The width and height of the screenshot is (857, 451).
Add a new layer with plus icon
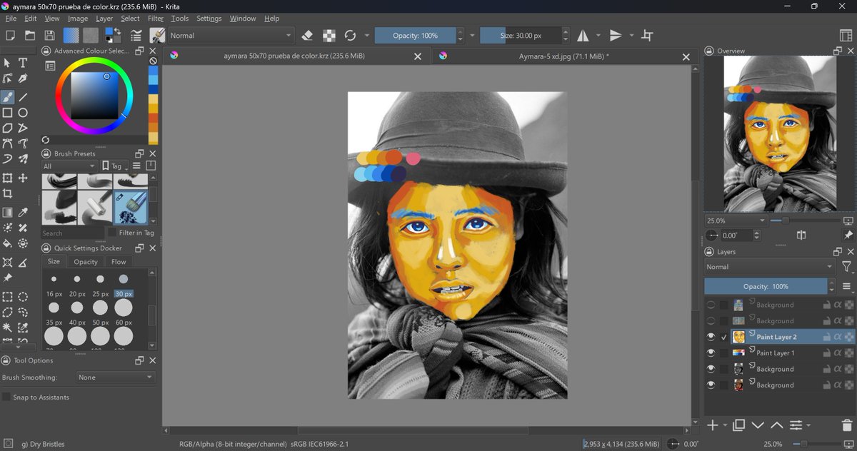click(712, 425)
